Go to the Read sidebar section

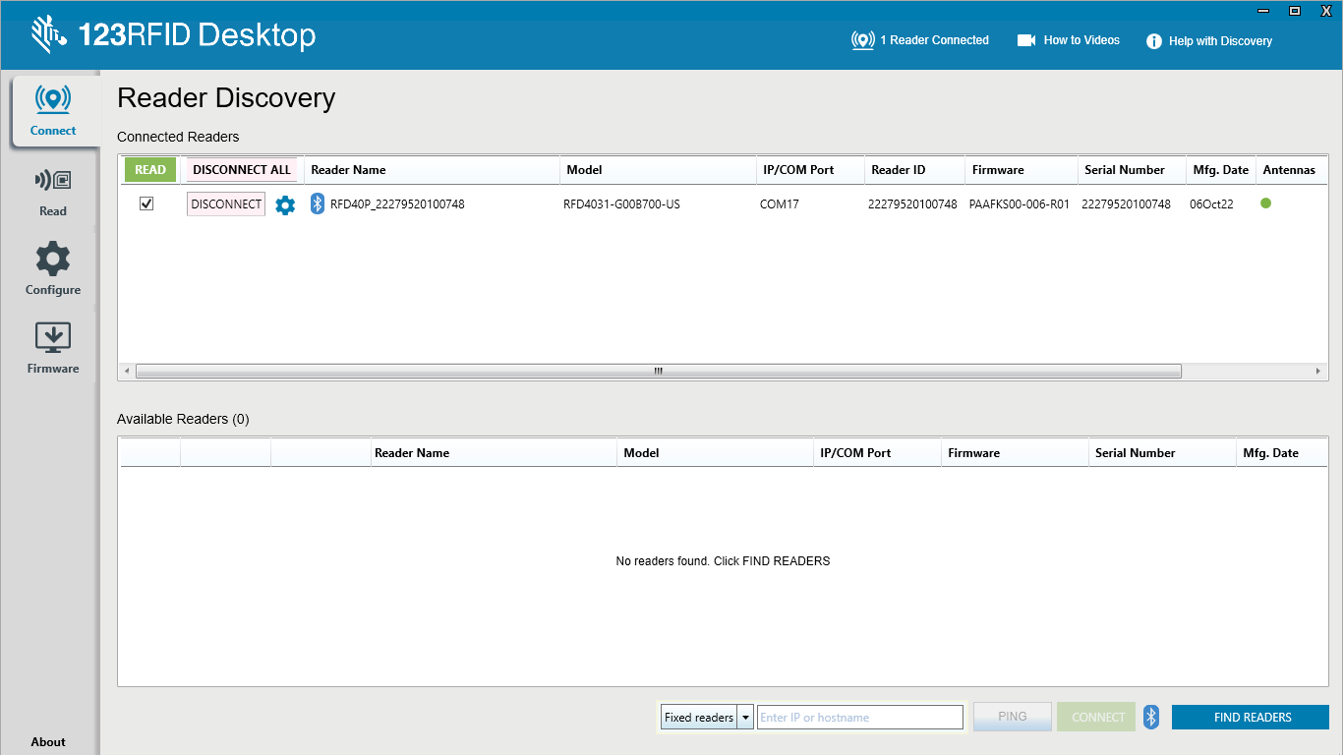click(53, 191)
